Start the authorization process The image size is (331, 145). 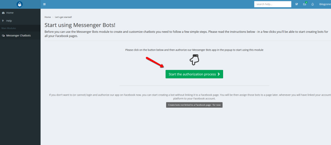pyautogui.click(x=194, y=74)
